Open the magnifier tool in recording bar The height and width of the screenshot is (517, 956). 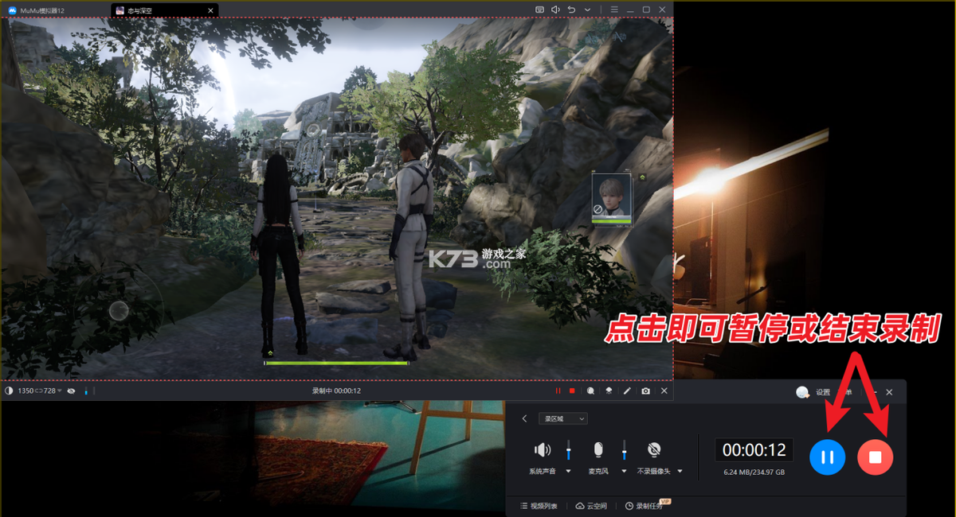590,391
